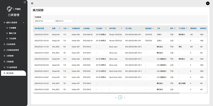Open the user avatar profile icon
The image size is (213, 106).
[x=208, y=3]
